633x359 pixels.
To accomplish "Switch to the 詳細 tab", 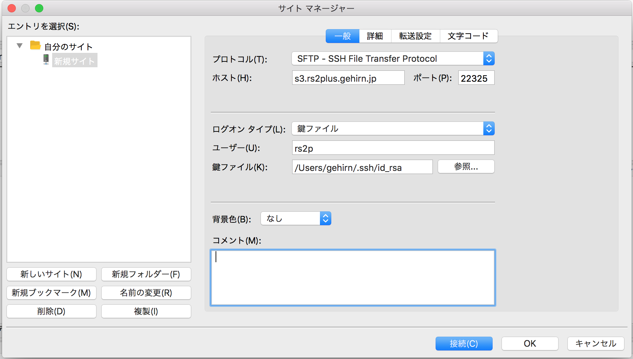I will pos(375,36).
